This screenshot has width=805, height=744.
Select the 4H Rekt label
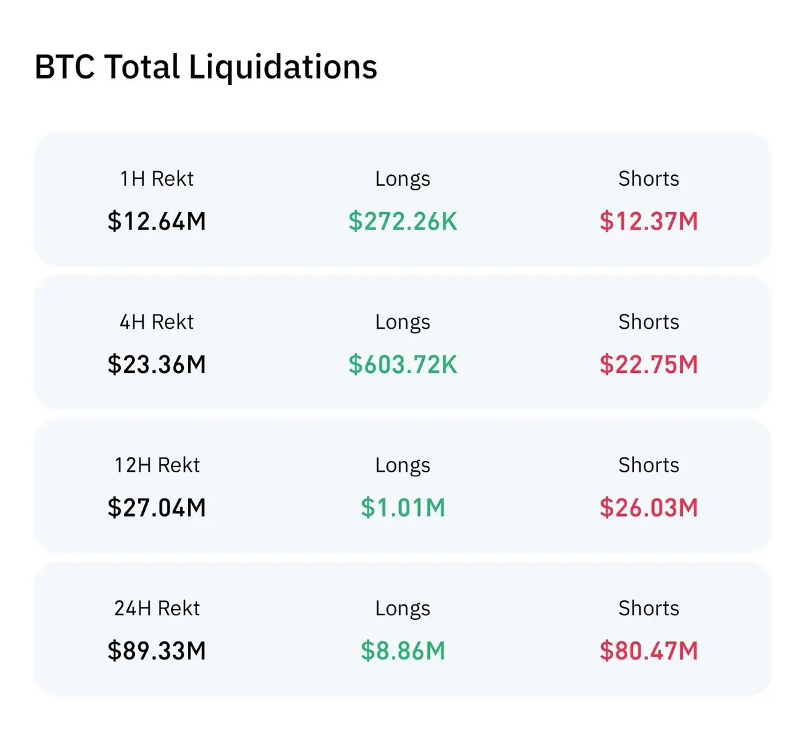click(157, 322)
